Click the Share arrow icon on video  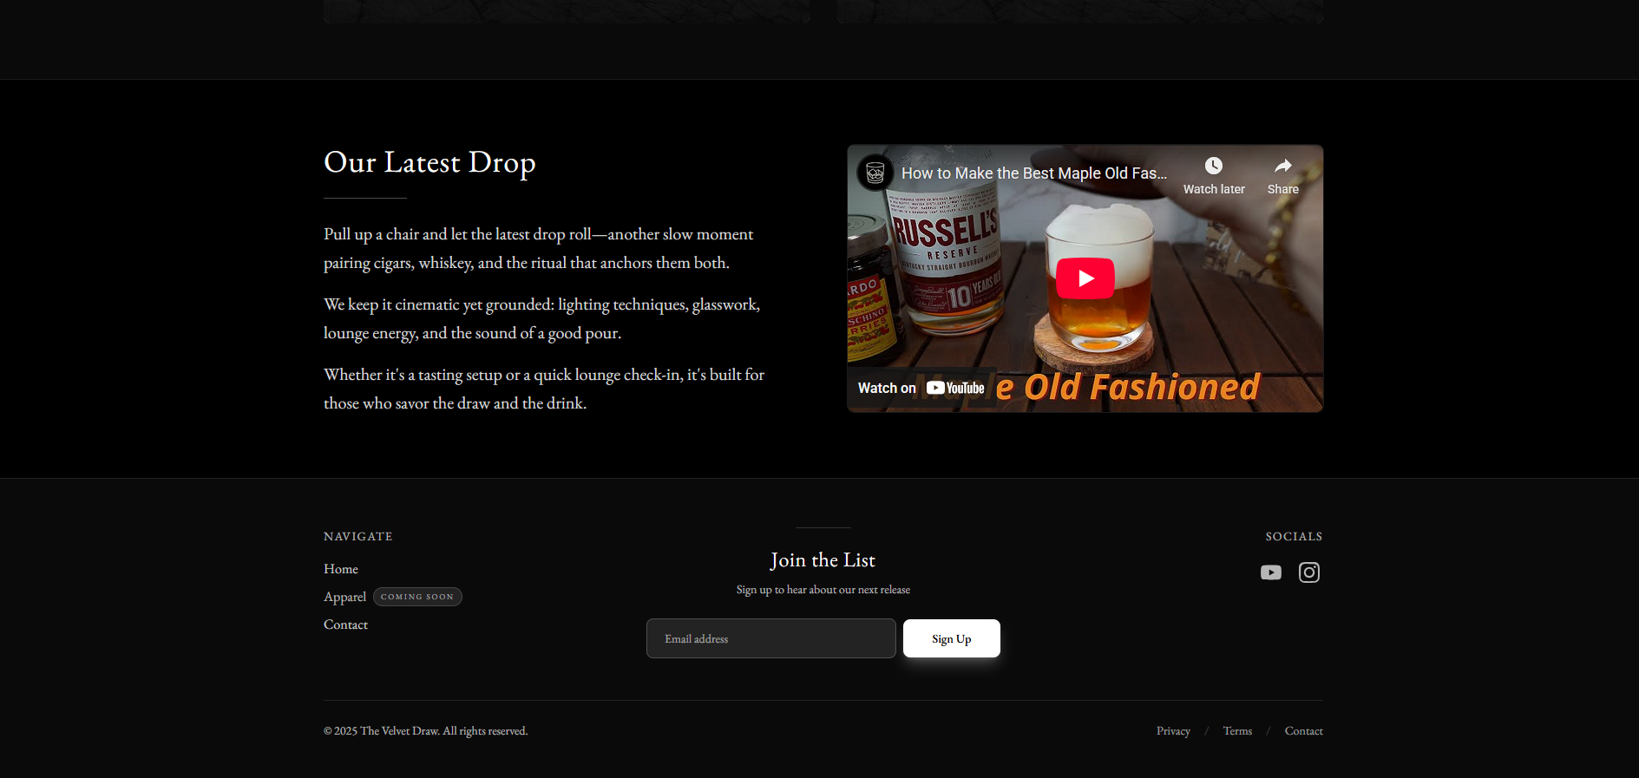pyautogui.click(x=1282, y=167)
